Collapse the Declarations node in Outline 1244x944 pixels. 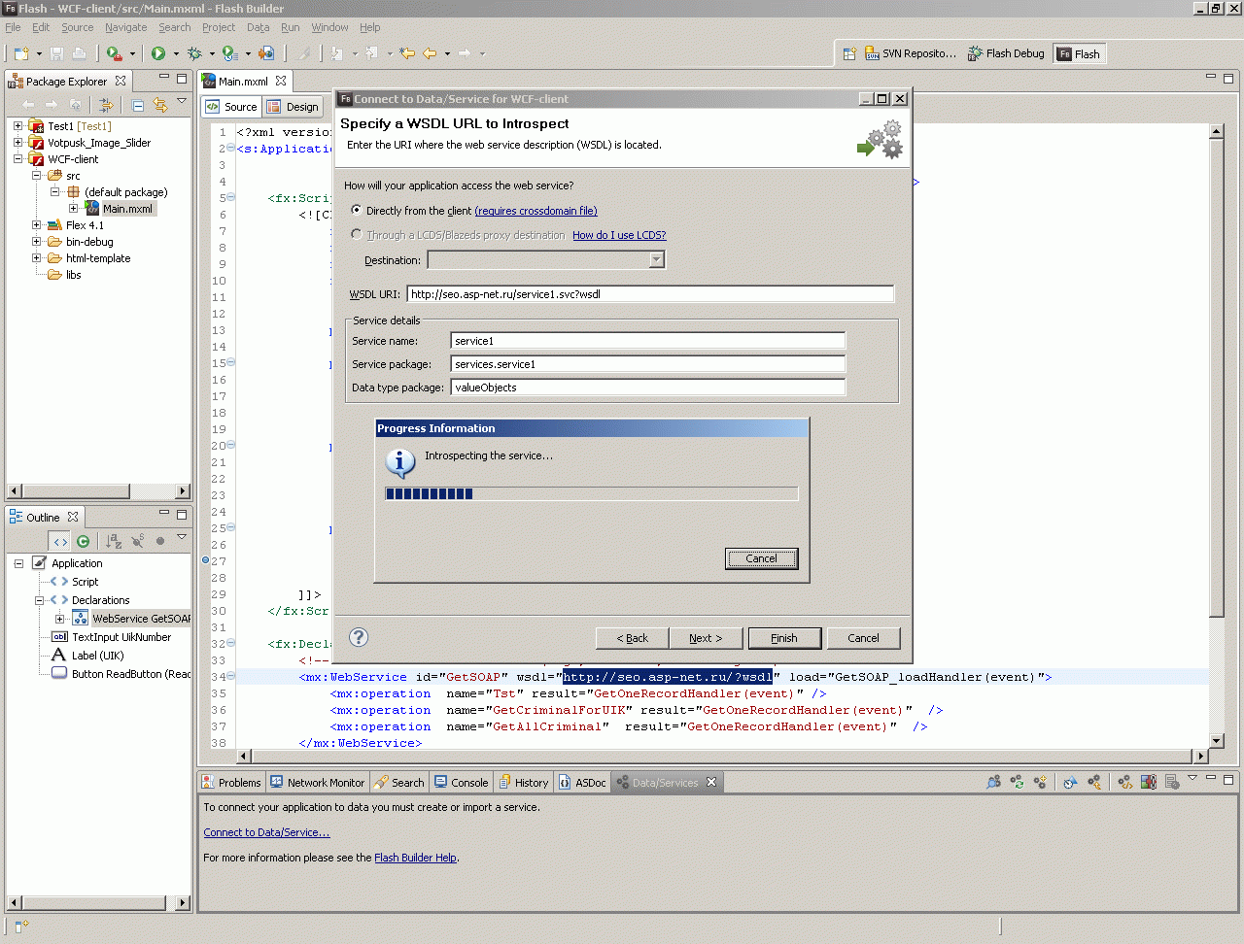click(x=40, y=600)
